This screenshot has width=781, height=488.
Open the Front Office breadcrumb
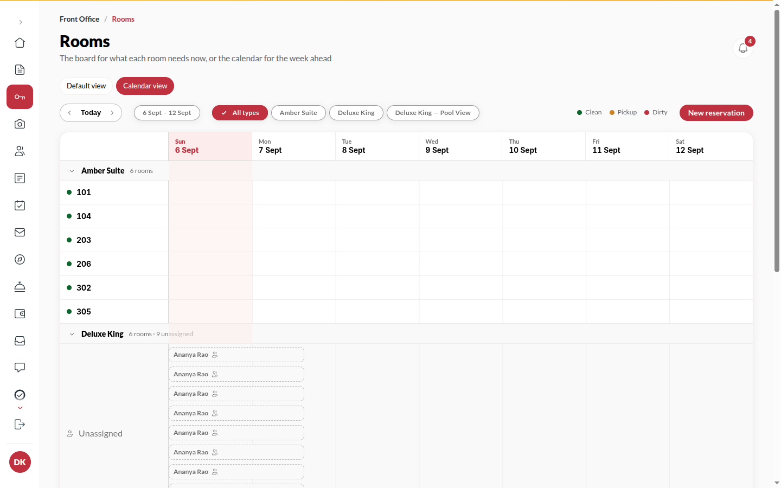(79, 19)
